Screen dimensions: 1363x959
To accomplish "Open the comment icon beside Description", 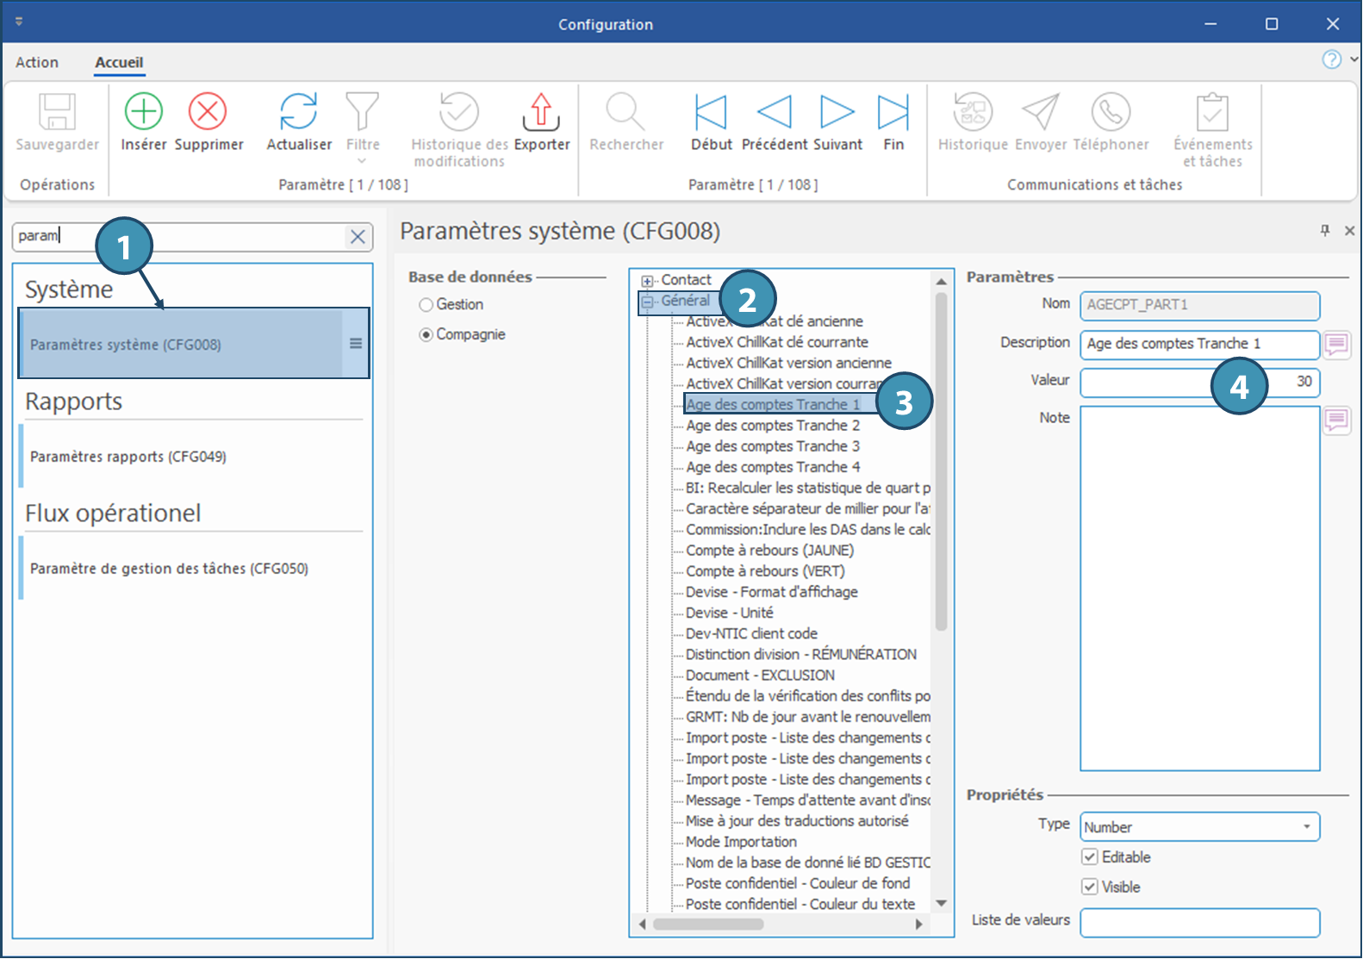I will [x=1336, y=345].
